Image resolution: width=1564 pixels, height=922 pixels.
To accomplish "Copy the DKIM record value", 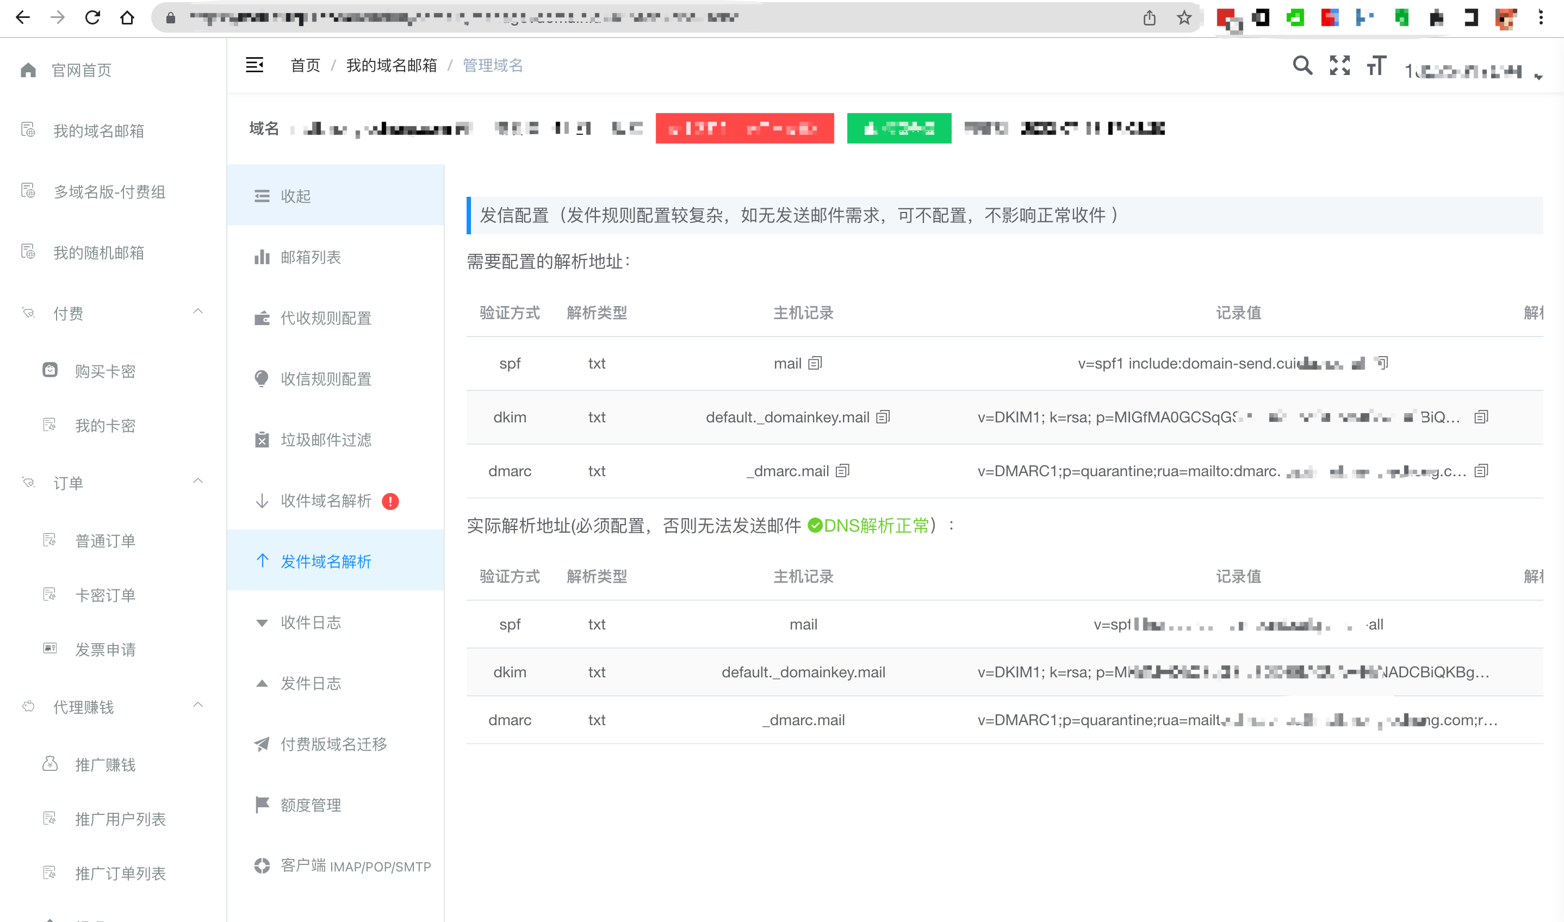I will pos(1481,416).
